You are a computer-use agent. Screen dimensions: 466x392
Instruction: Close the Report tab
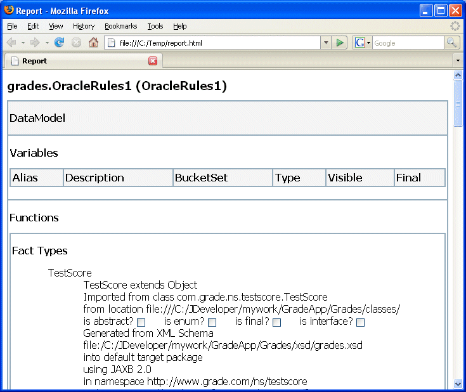coord(153,61)
